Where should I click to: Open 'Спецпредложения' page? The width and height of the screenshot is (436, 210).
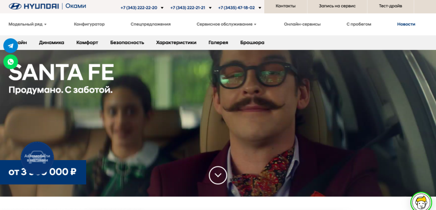[150, 24]
